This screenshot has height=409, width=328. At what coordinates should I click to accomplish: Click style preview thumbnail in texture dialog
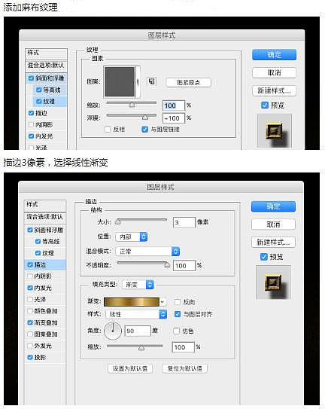[275, 130]
